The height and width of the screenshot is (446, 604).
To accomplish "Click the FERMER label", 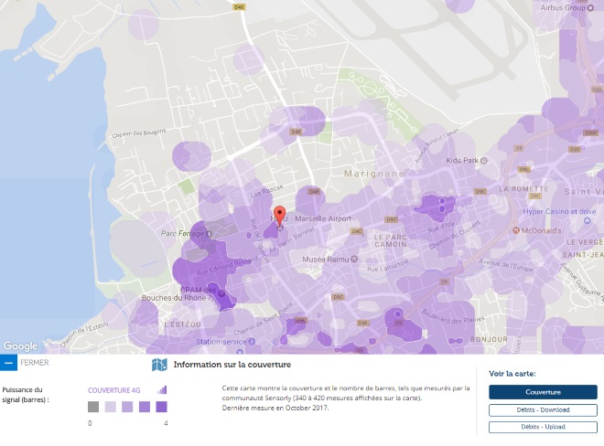I will tap(35, 363).
